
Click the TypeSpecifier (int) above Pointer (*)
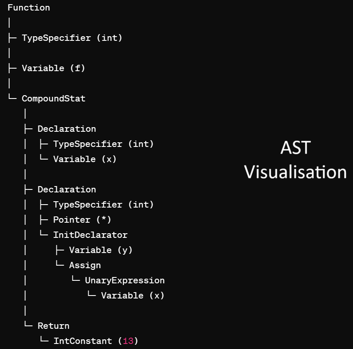pyautogui.click(x=103, y=205)
